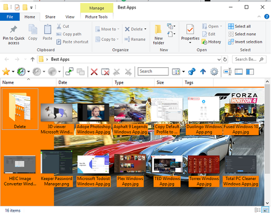
Task: Click the blue up arrow toolbar icon
Action: tap(203, 72)
